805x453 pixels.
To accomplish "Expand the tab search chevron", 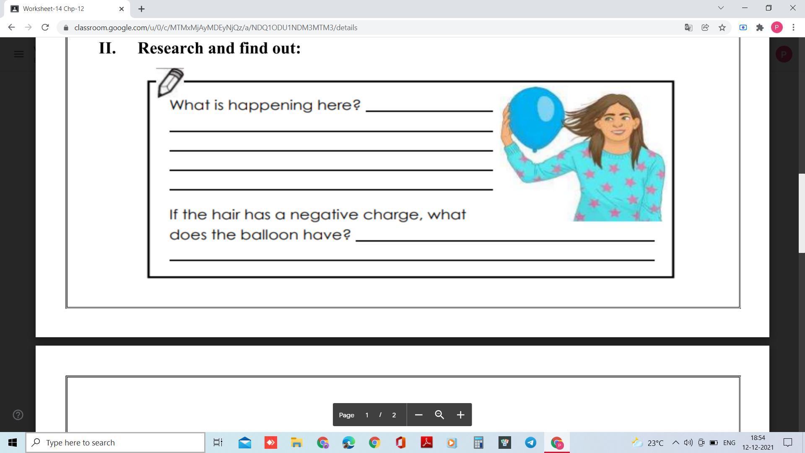I will [721, 8].
